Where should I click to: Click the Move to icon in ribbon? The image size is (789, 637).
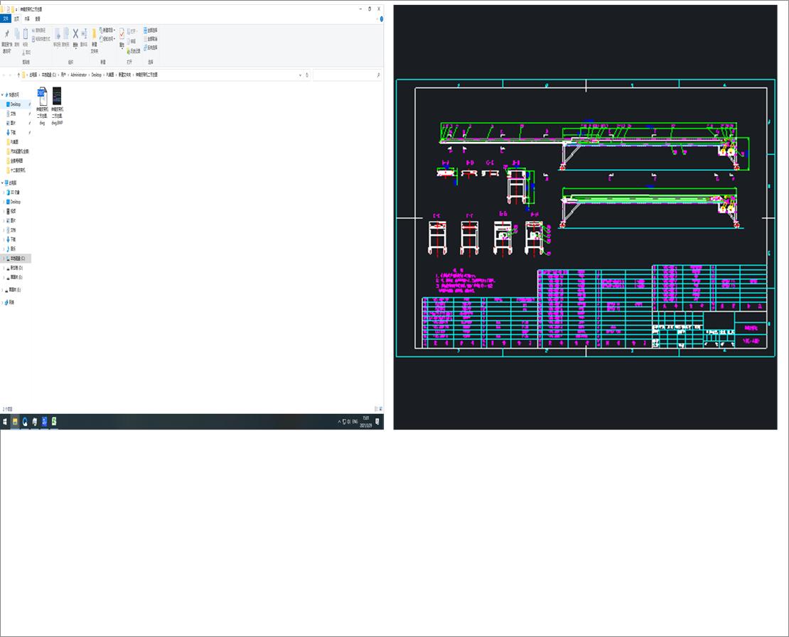57,34
